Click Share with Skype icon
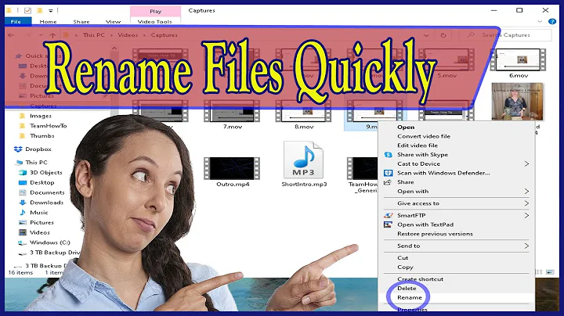This screenshot has width=564, height=316. tap(388, 154)
